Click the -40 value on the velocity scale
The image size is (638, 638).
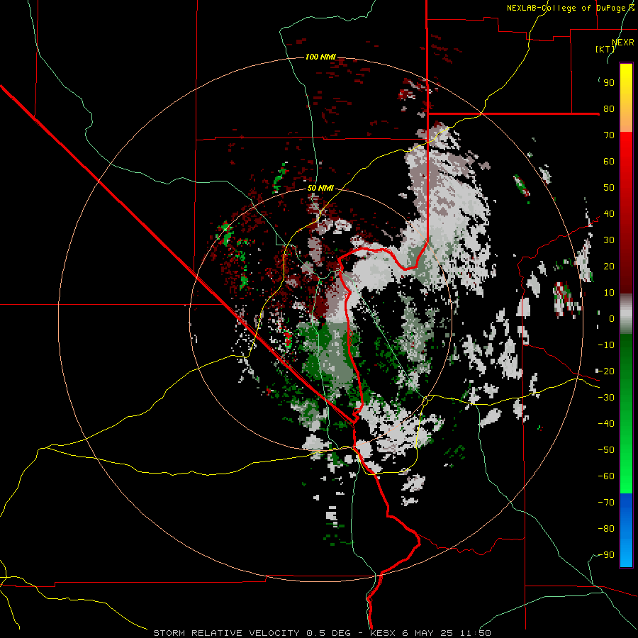606,424
